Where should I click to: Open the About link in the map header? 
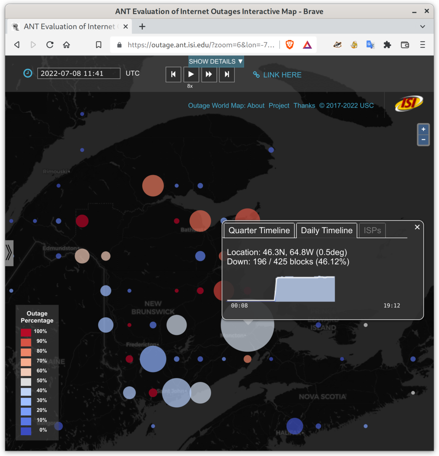pyautogui.click(x=256, y=106)
